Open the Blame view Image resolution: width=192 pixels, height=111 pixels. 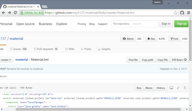[x=149, y=88]
